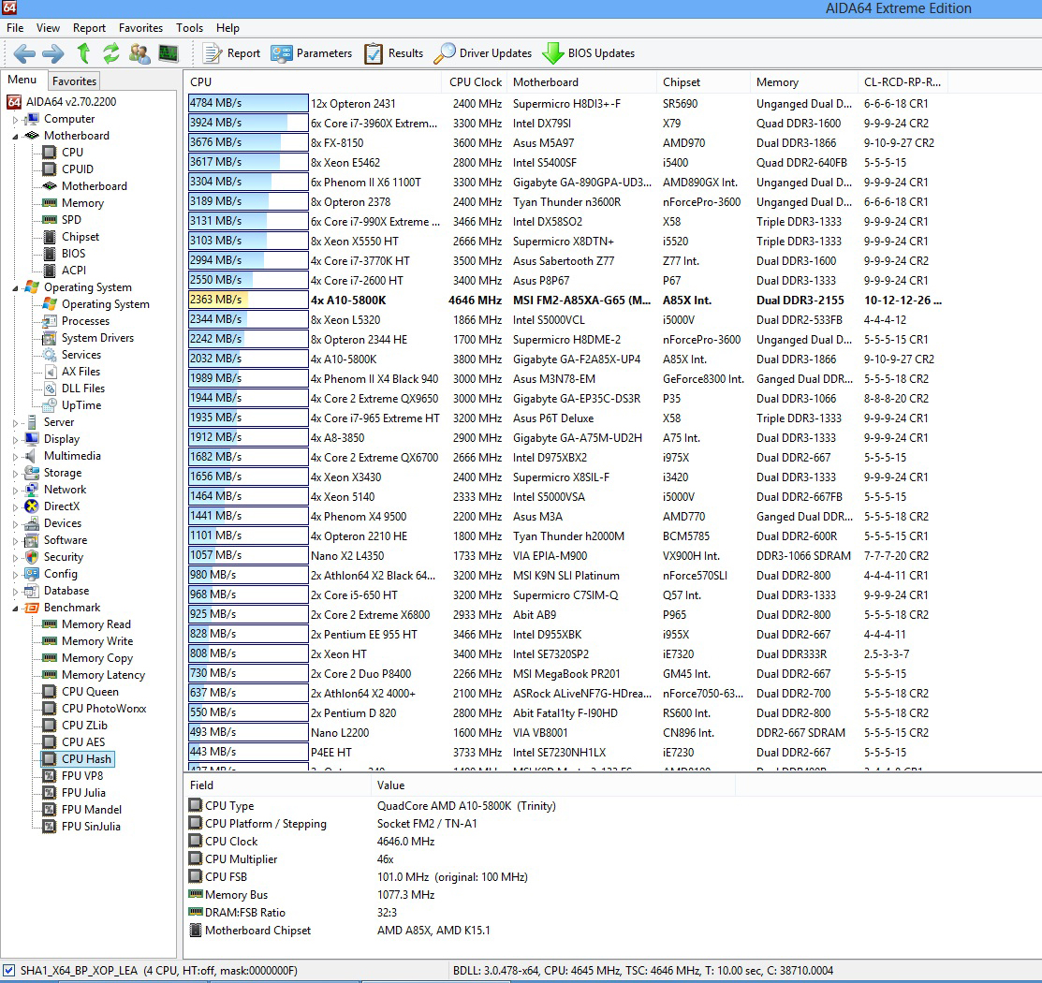
Task: Select the 3924 MB/s result bar
Action: click(x=248, y=123)
